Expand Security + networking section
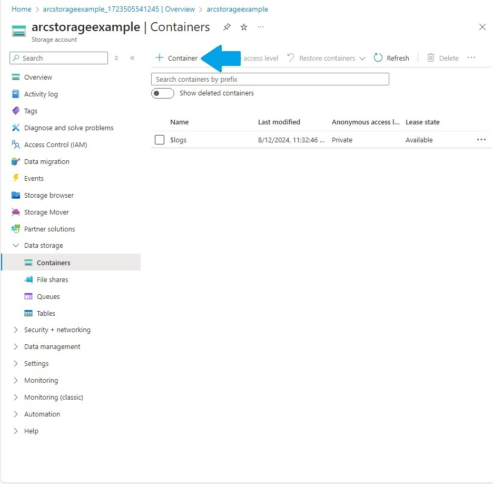Image resolution: width=493 pixels, height=484 pixels. [x=16, y=330]
